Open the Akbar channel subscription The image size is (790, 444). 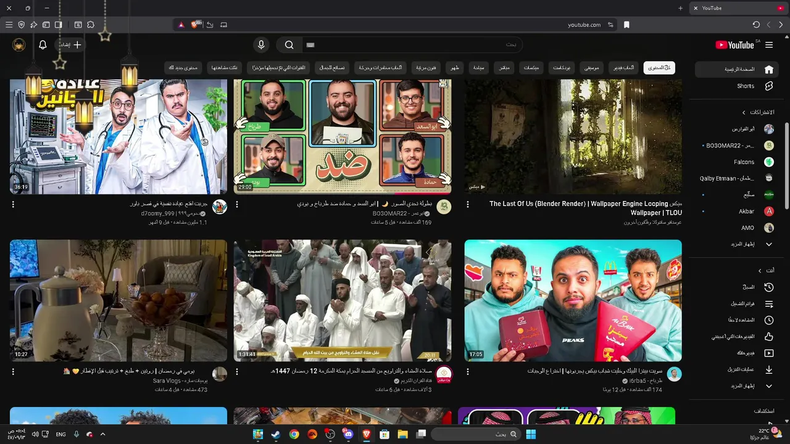click(x=737, y=212)
